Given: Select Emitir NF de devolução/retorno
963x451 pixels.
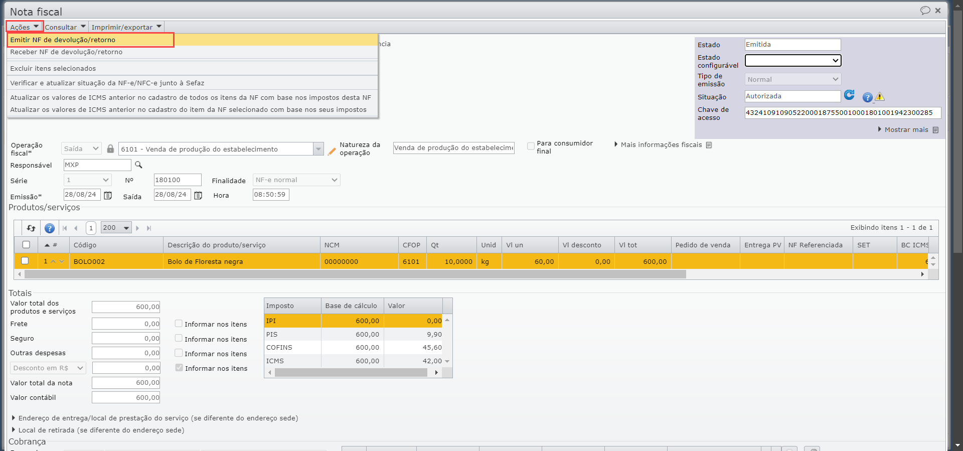Looking at the screenshot, I should 63,40.
